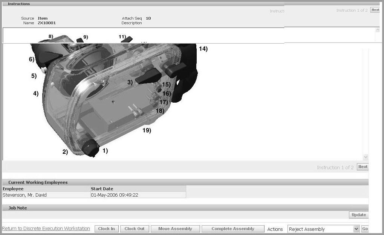Click the Current Working Employees header
384x235 pixels.
[x=185, y=182]
